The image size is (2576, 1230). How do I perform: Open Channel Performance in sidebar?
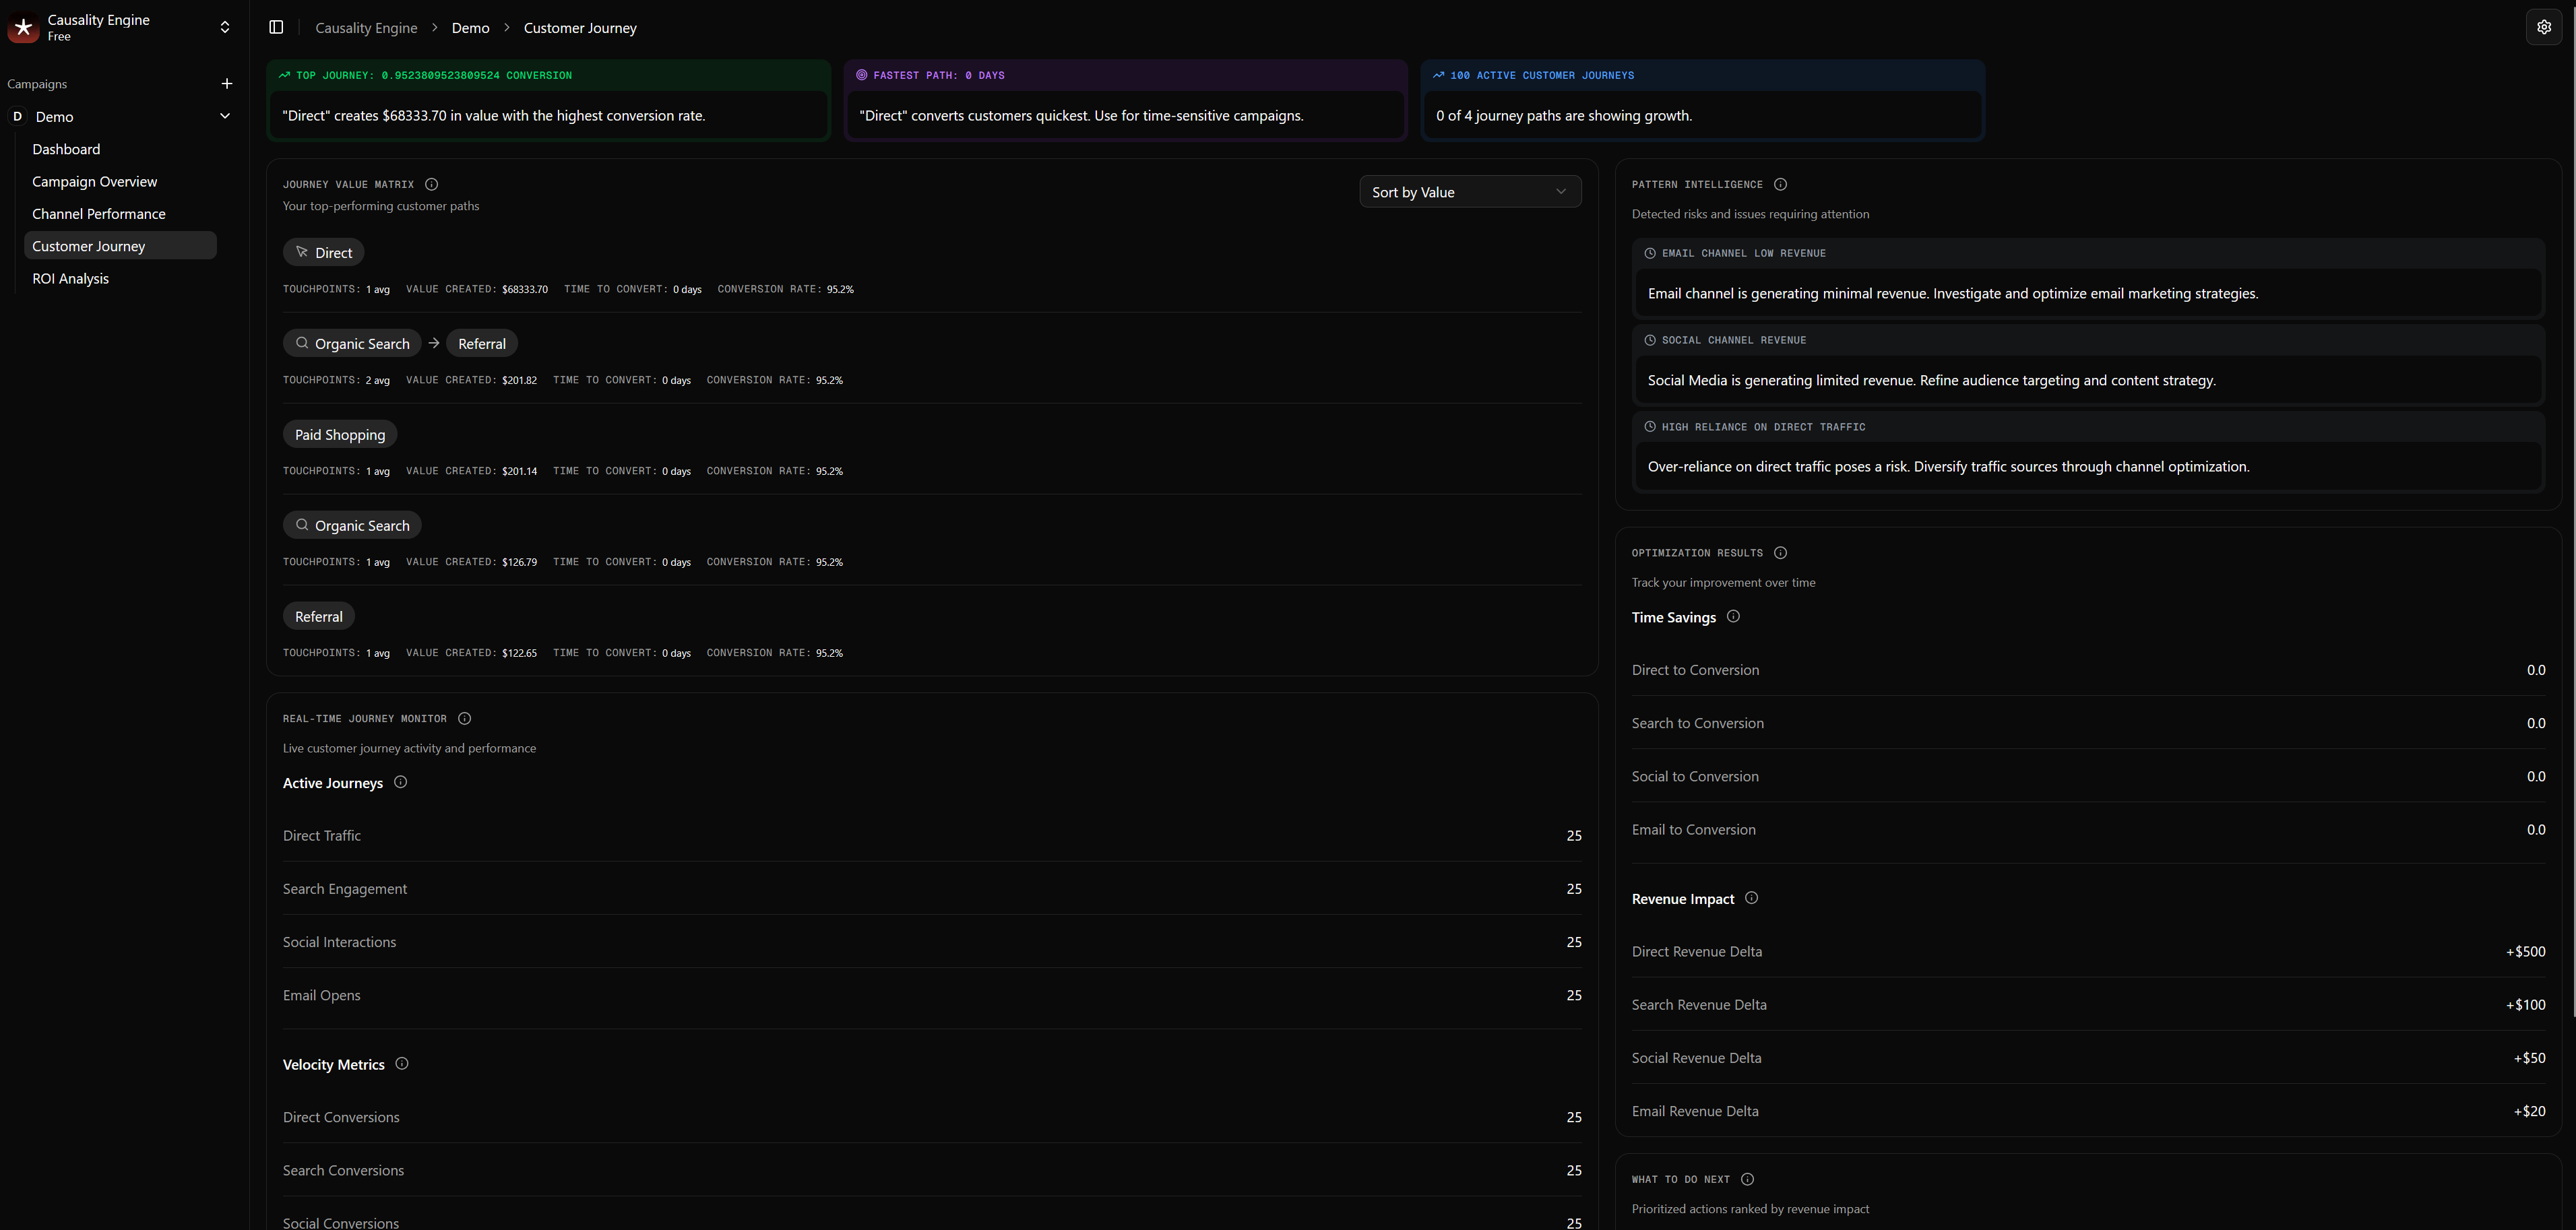tap(99, 214)
